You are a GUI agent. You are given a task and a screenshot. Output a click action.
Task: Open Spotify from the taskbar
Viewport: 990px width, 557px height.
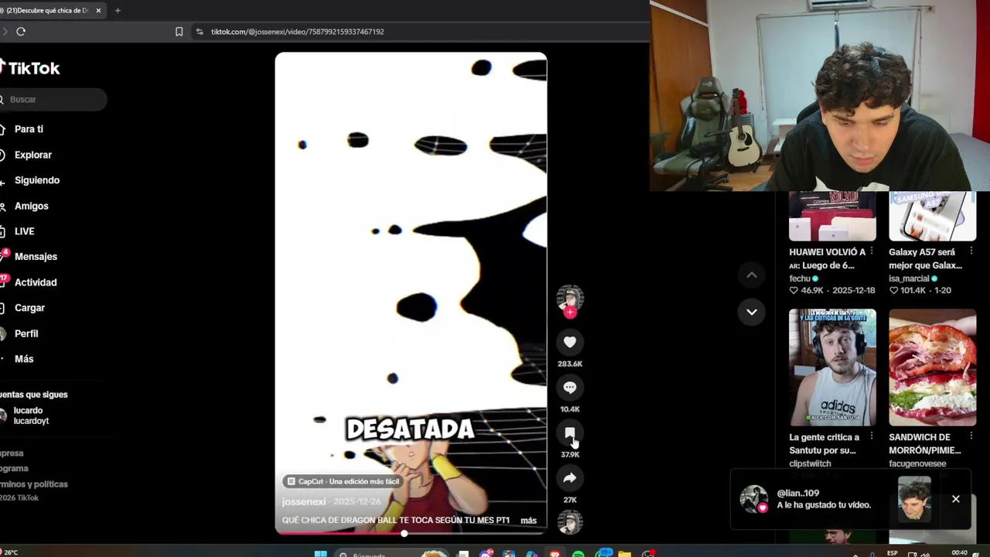click(579, 553)
